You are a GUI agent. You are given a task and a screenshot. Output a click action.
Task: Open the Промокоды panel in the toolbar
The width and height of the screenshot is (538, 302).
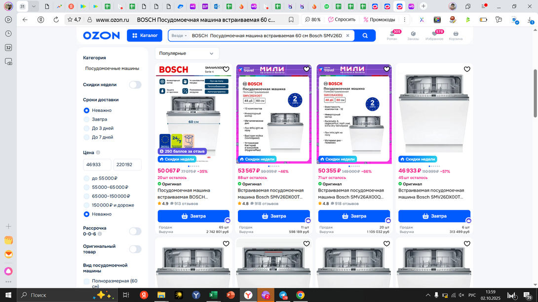pos(379,20)
